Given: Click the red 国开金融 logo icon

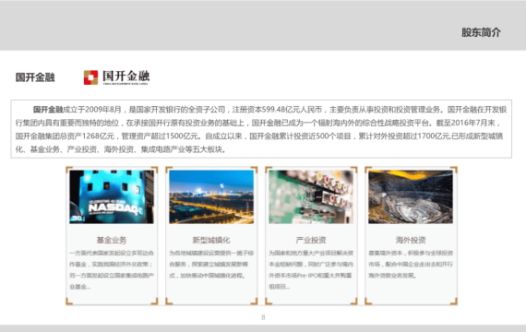Looking at the screenshot, I should [90, 77].
